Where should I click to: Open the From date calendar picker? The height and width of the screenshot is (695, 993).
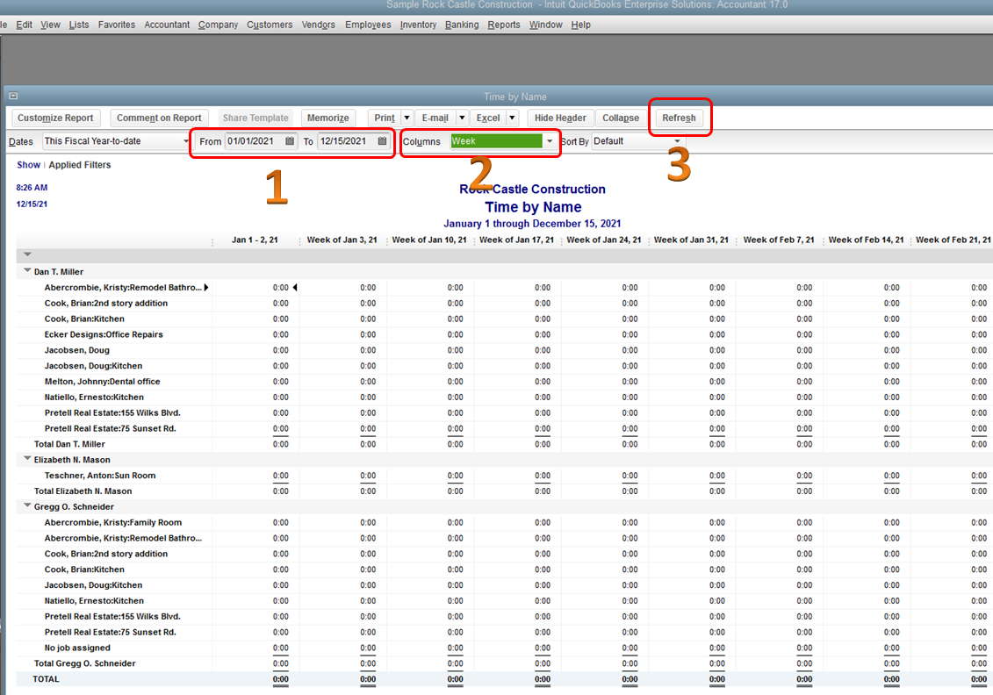pyautogui.click(x=290, y=141)
